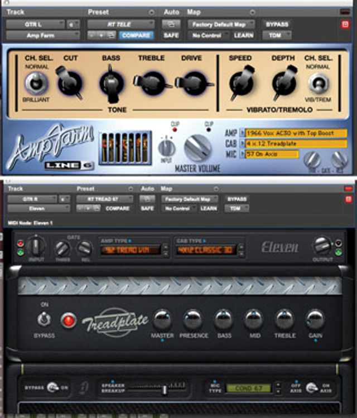Toggle the Eleven cabinet BYPASS/ON switch
357x418 pixels.
53,387
